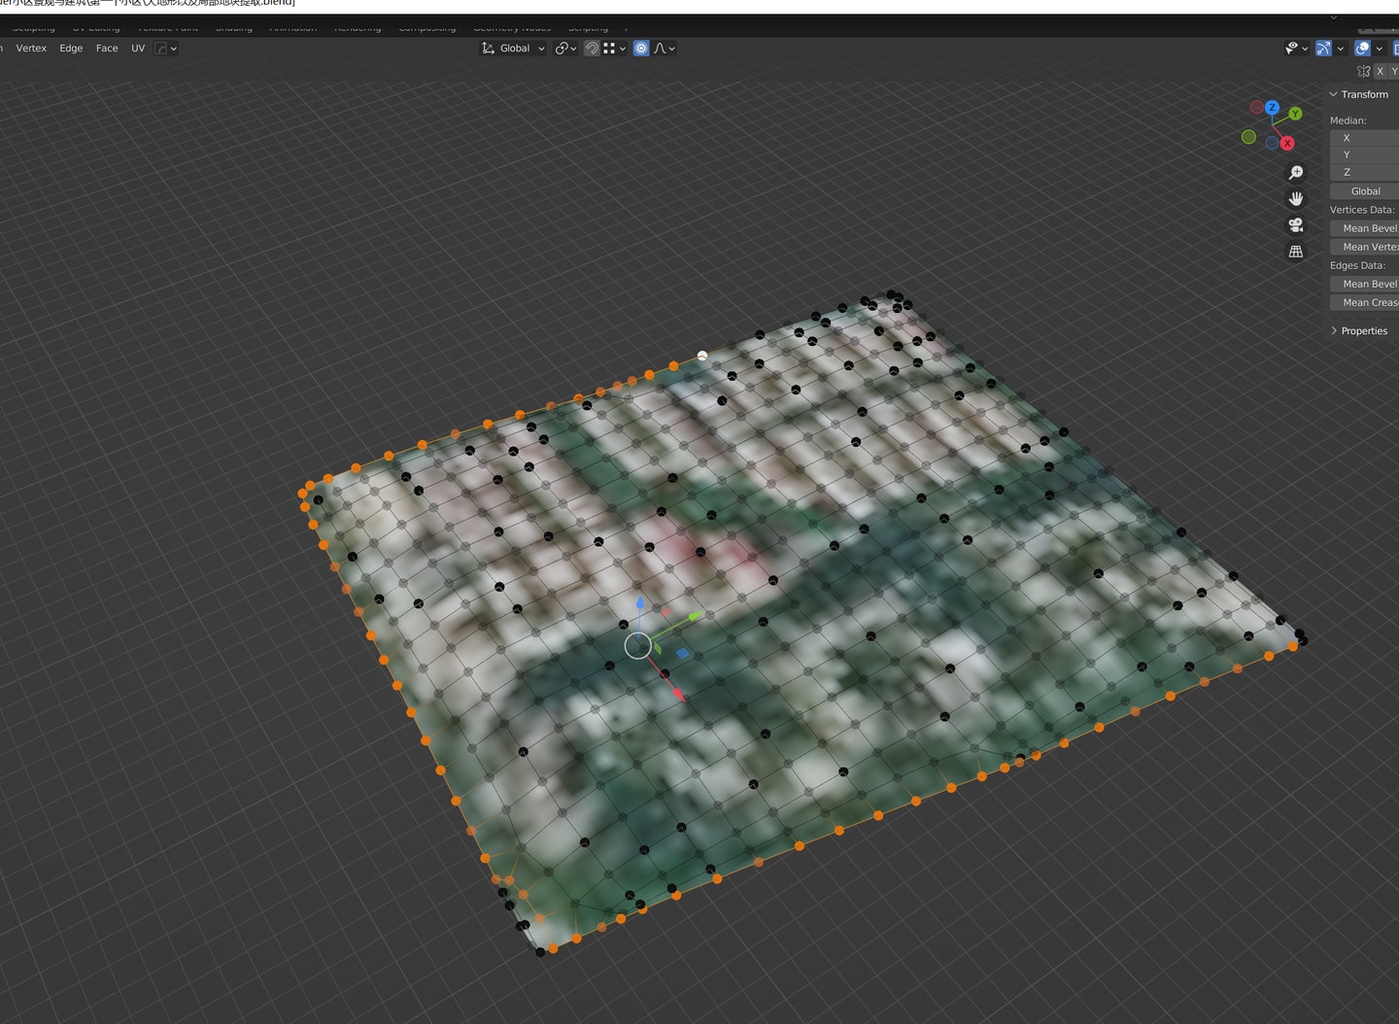Click the green Y move arrow

(x=695, y=616)
